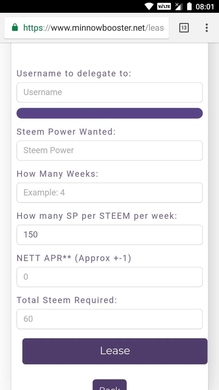Go back with the Back button
This screenshot has height=390, width=219.
coord(109,385)
